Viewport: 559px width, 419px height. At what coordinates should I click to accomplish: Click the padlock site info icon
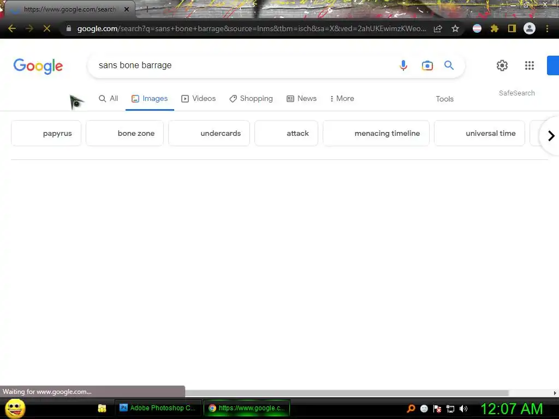[69, 28]
